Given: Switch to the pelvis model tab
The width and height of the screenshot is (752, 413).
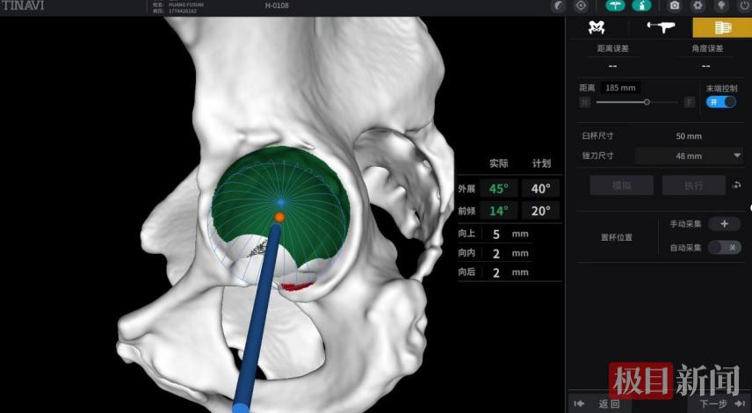Looking at the screenshot, I should point(597,27).
